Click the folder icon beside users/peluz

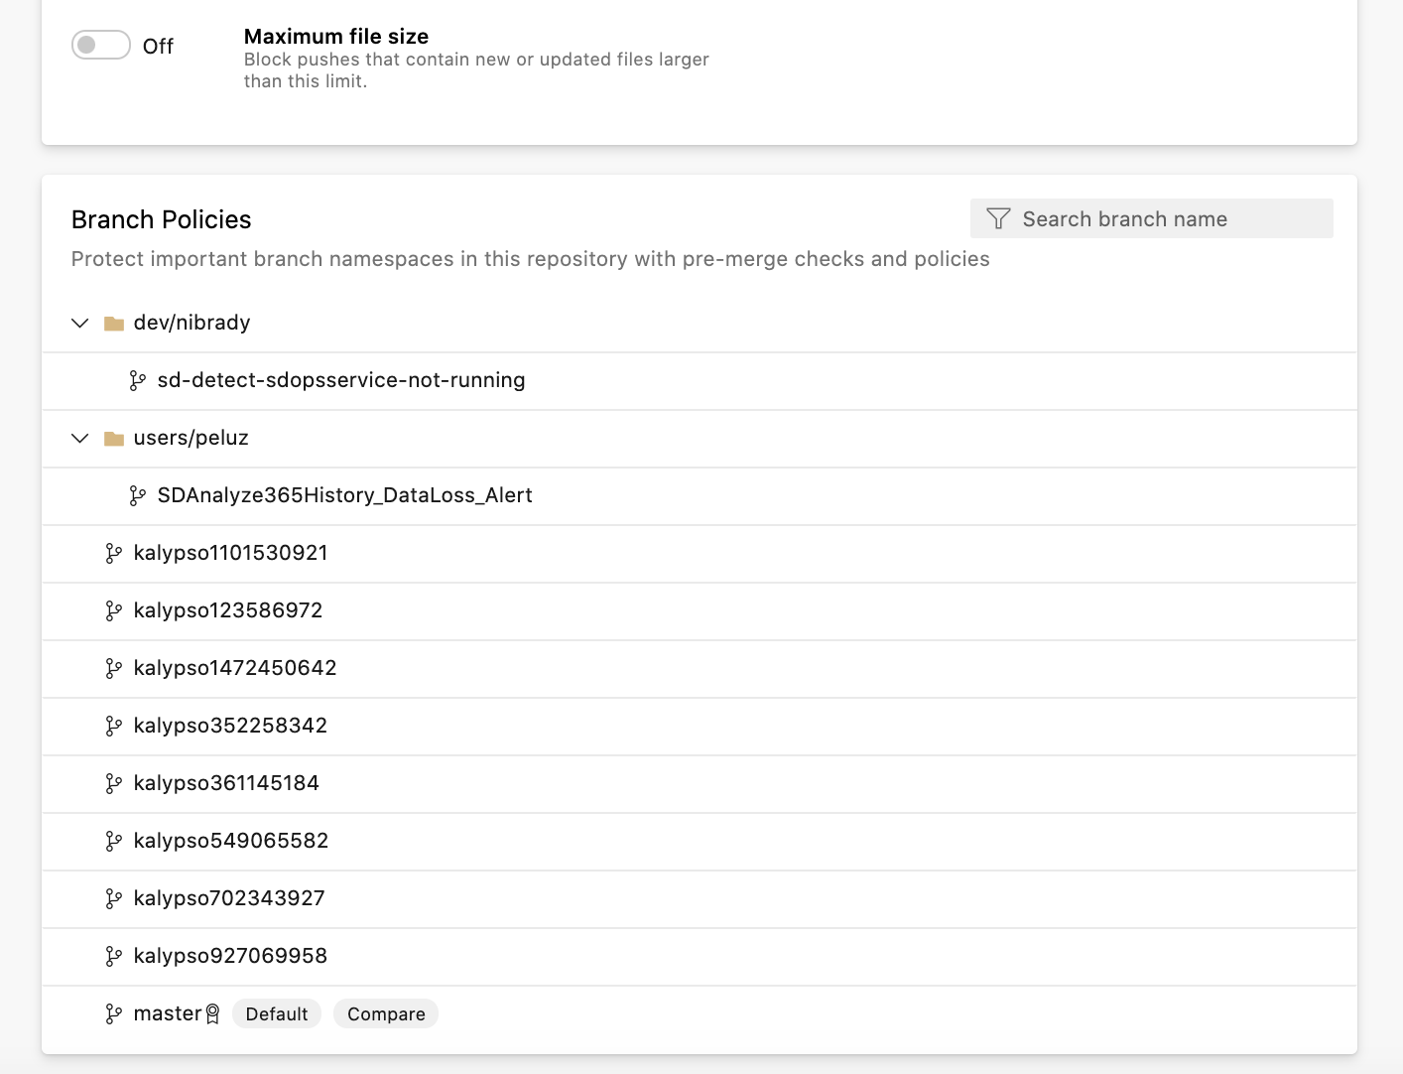click(113, 438)
